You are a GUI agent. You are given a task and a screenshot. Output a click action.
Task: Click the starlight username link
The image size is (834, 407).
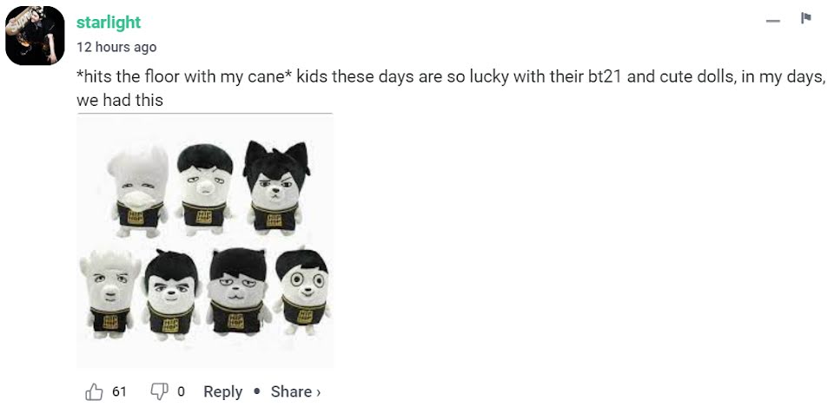click(x=109, y=23)
